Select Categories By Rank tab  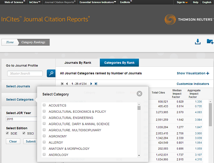(119, 63)
